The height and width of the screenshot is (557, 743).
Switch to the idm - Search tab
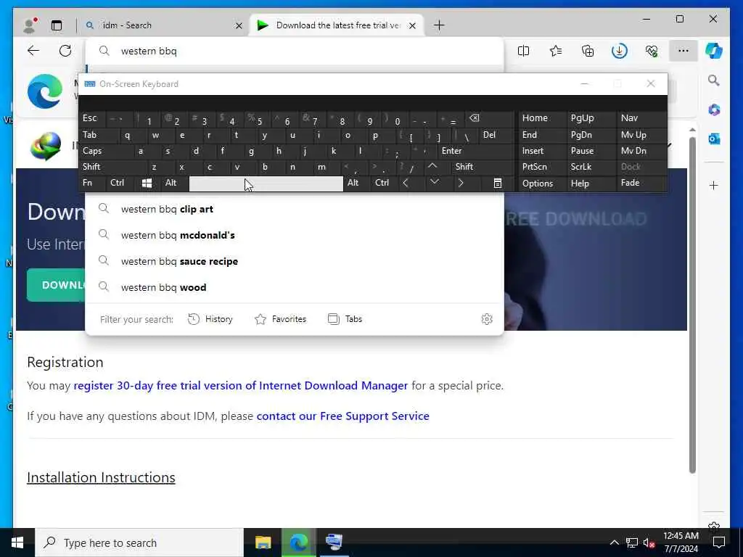click(163, 25)
